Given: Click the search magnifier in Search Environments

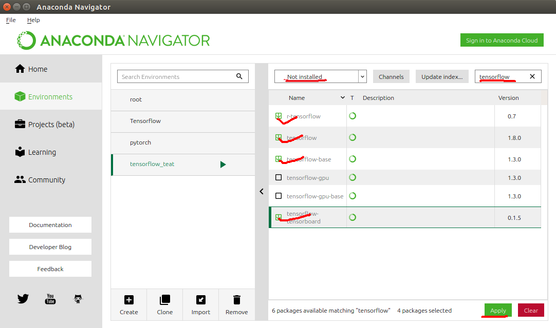Looking at the screenshot, I should [x=239, y=76].
